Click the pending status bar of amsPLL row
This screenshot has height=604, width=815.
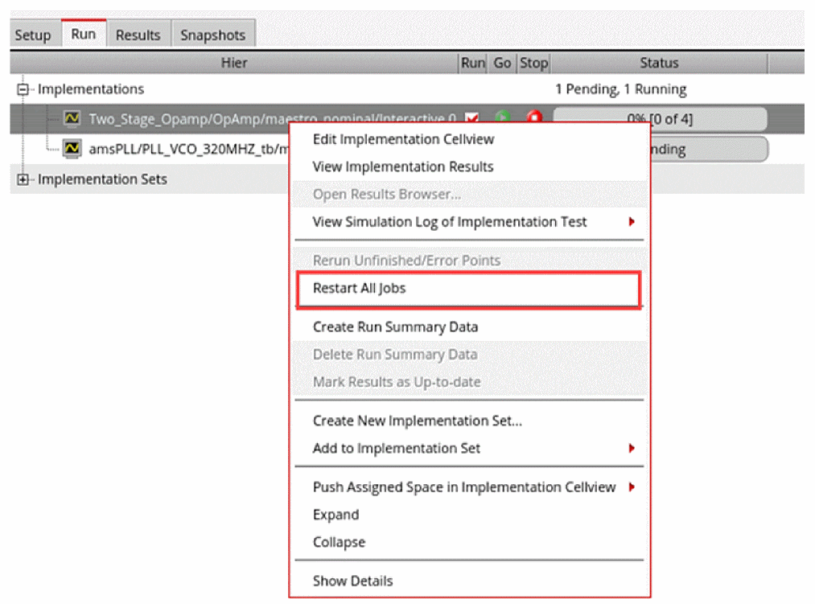point(710,149)
